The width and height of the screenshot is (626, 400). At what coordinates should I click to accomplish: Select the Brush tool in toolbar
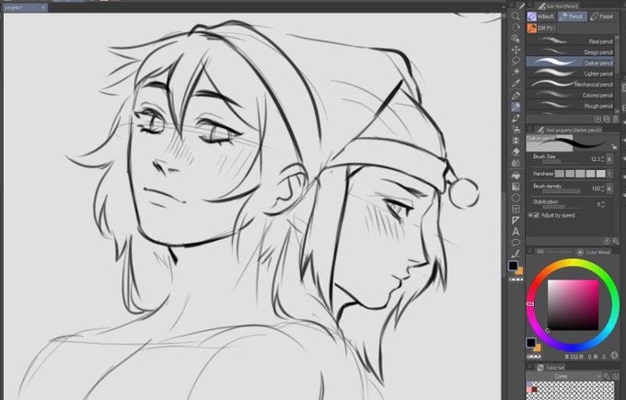click(x=516, y=119)
